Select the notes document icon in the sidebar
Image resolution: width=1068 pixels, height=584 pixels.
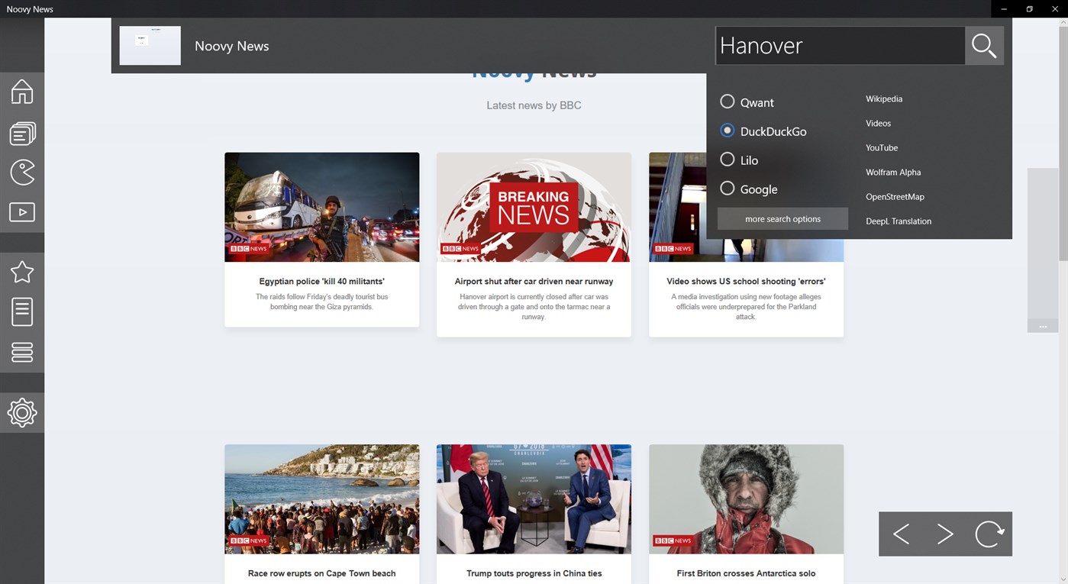(x=22, y=311)
